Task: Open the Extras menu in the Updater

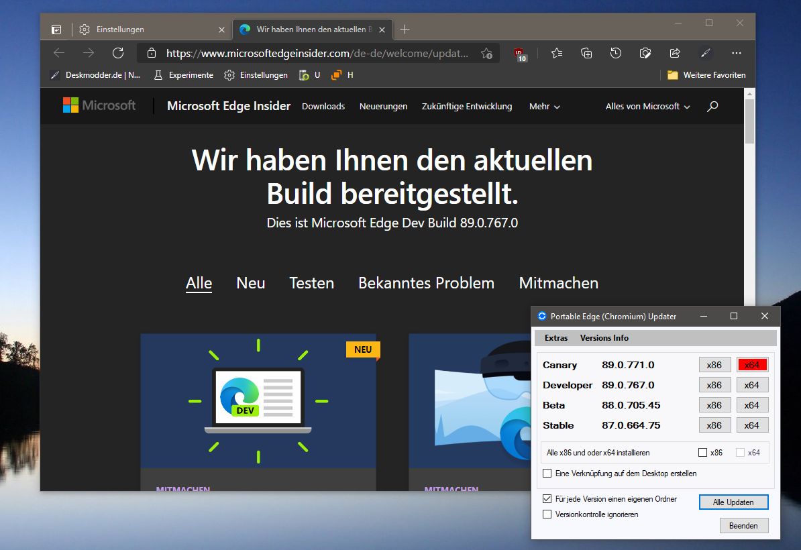Action: click(x=556, y=337)
